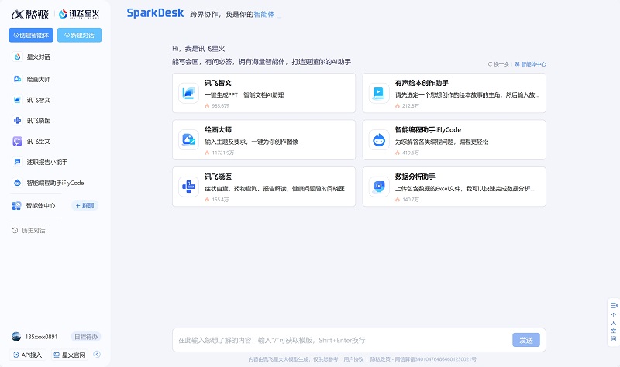Open the 绘画大师 assistant card
Image resolution: width=620 pixels, height=367 pixels.
[x=263, y=140]
